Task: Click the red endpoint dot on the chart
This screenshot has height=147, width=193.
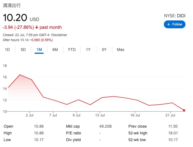Action: [x=184, y=110]
